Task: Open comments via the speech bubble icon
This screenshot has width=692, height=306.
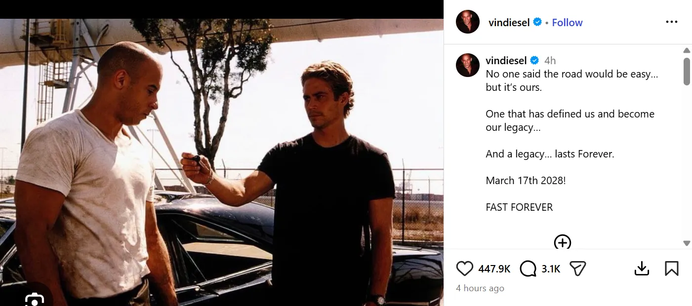Action: [528, 268]
